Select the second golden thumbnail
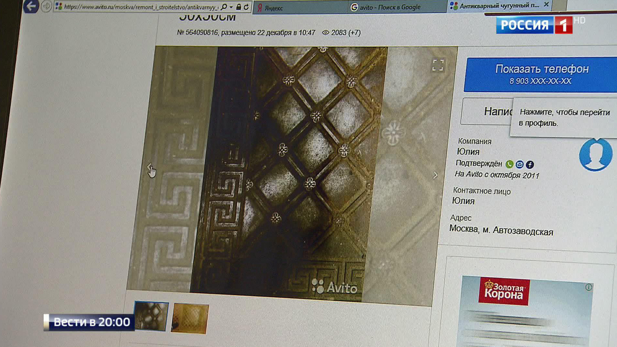 pos(190,319)
